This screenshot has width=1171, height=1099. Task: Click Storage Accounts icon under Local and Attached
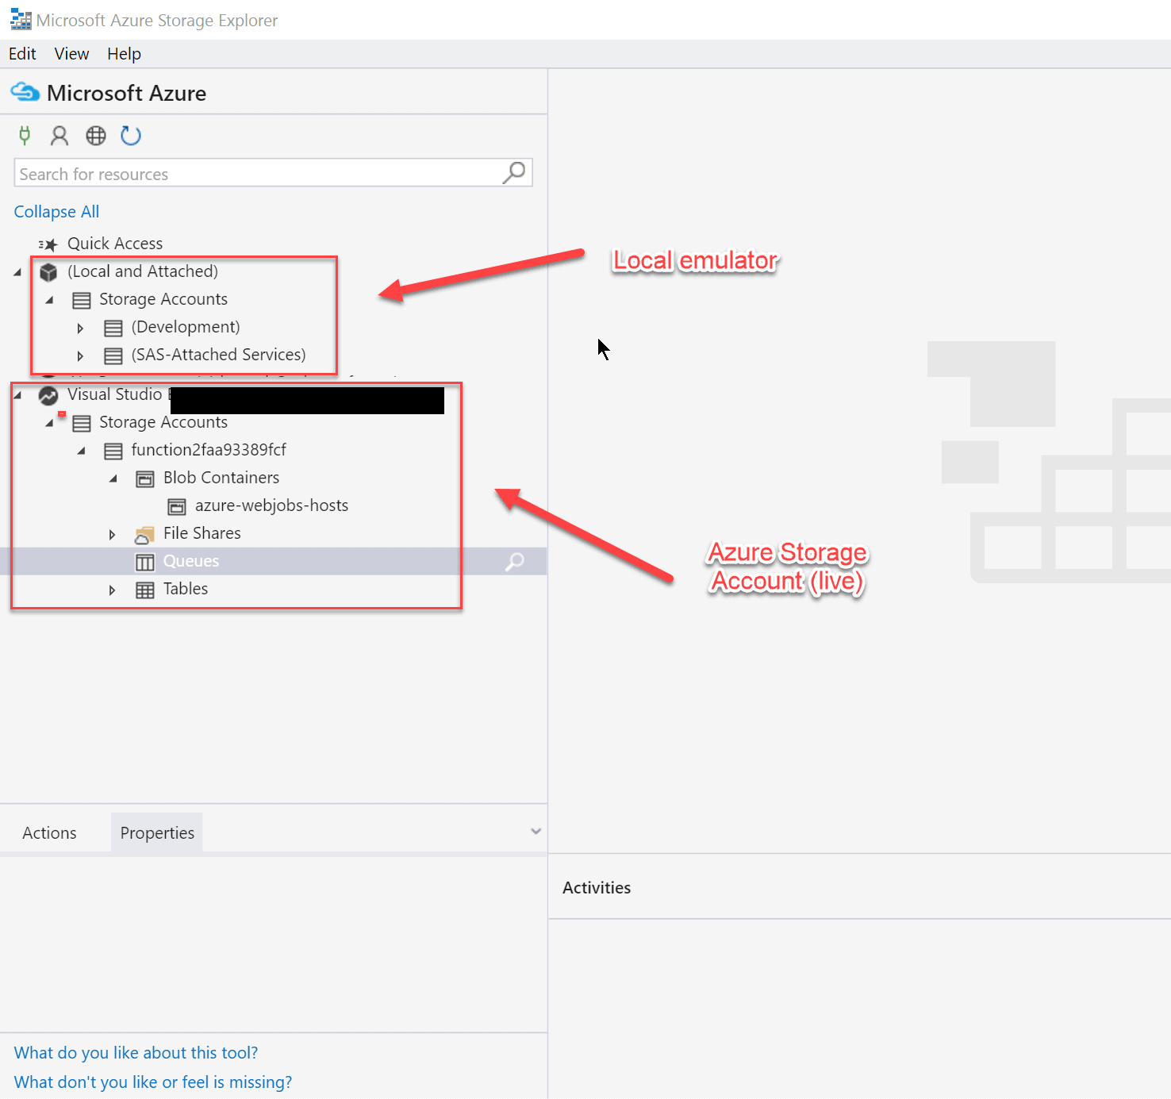tap(82, 300)
